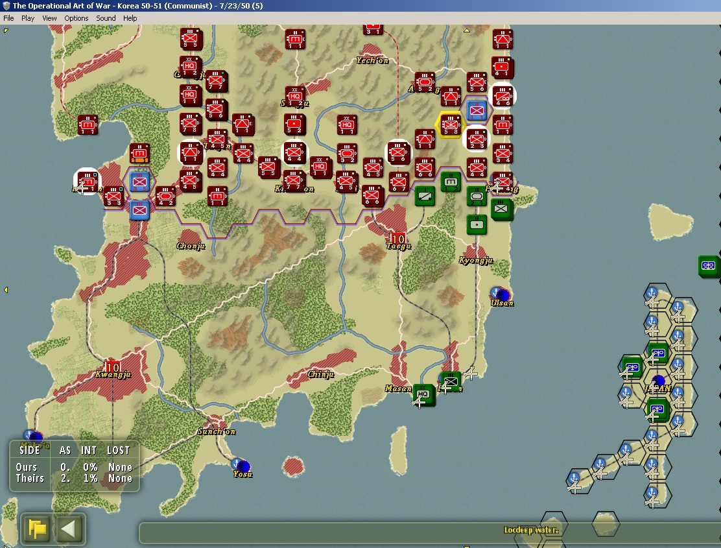Click the Chinju city label

321,374
